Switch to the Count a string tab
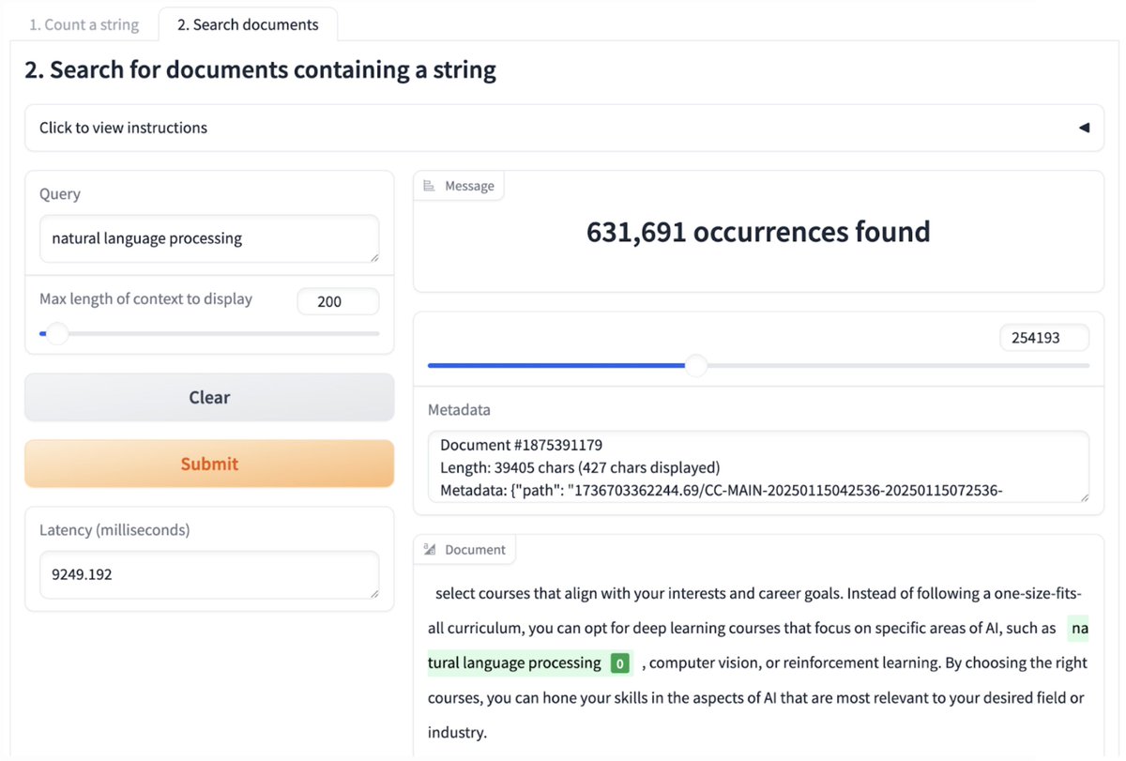Screen dimensions: 1126x761 pyautogui.click(x=84, y=24)
